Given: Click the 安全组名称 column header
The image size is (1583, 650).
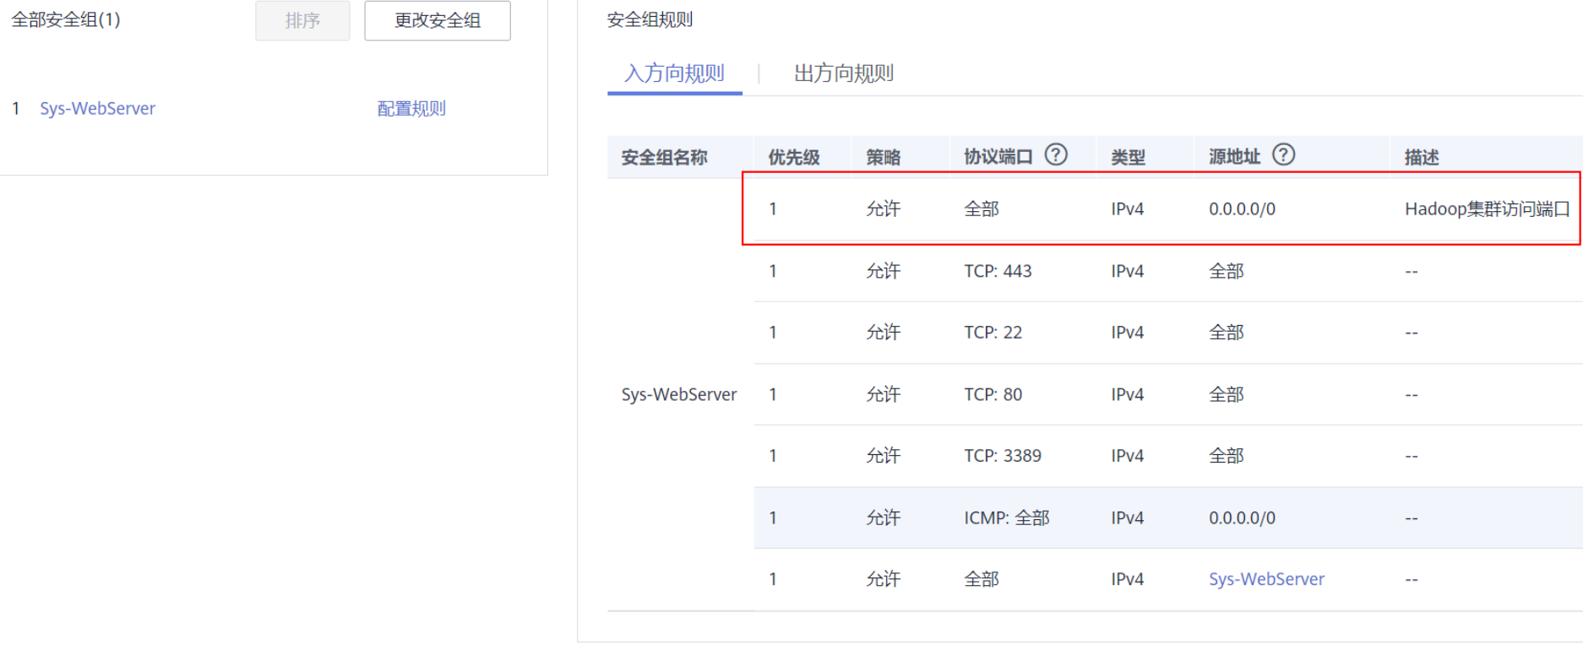Looking at the screenshot, I should point(664,157).
